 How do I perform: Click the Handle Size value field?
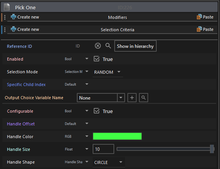pyautogui.click(x=103, y=149)
